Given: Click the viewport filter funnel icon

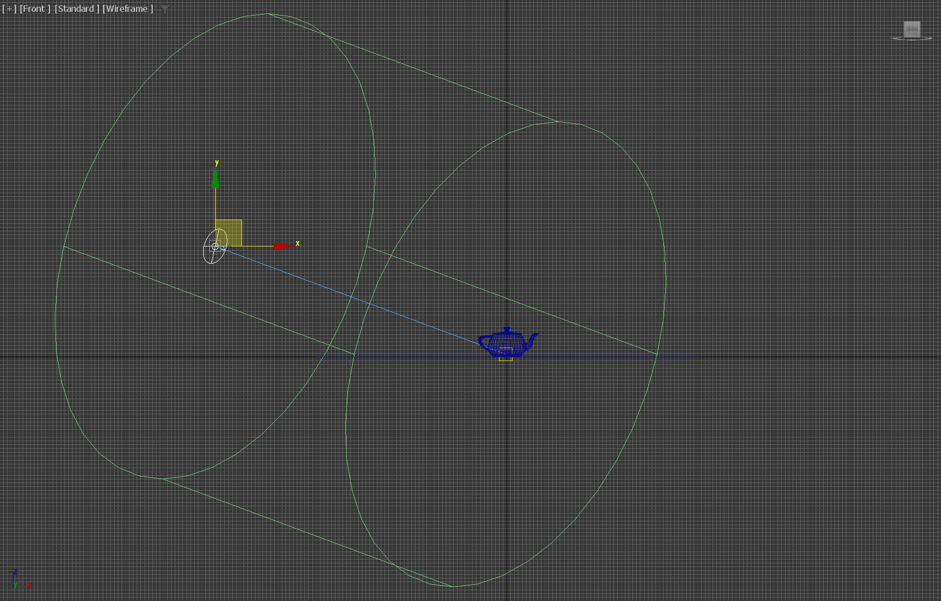Looking at the screenshot, I should pos(165,9).
